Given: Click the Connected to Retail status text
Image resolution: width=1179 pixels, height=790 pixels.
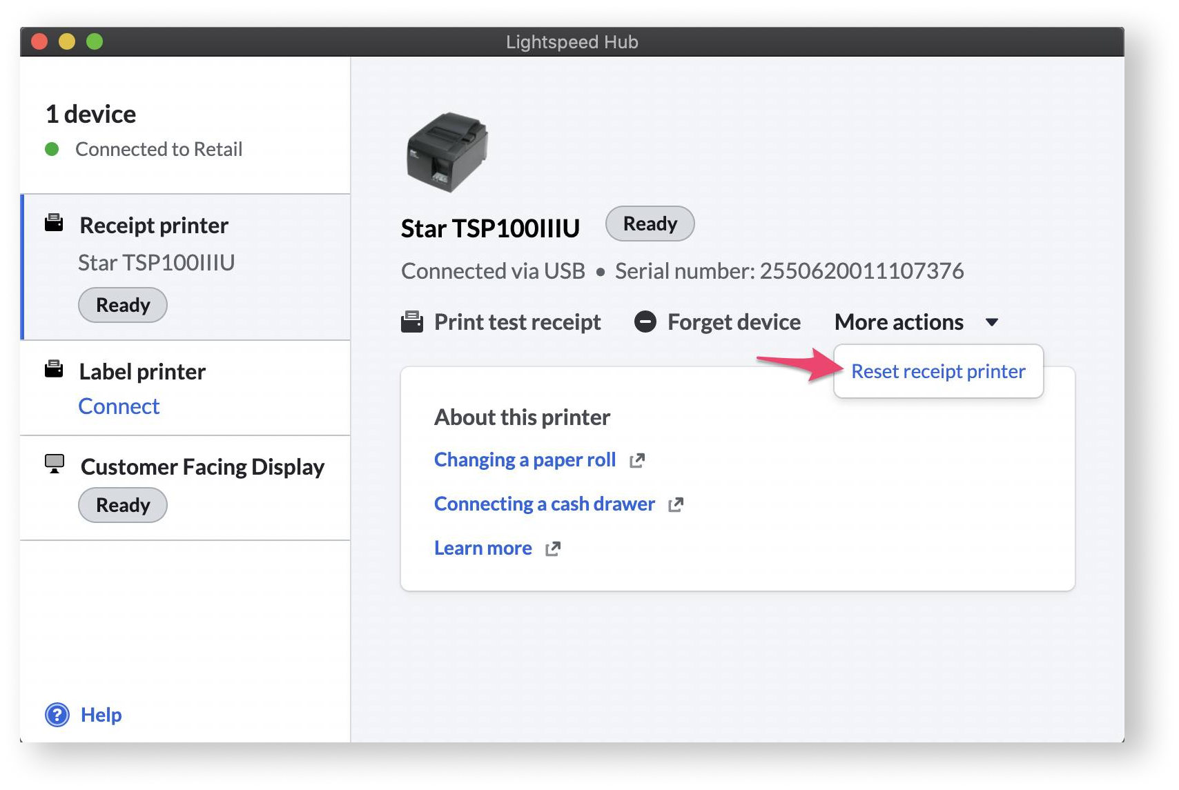Looking at the screenshot, I should click(x=159, y=149).
